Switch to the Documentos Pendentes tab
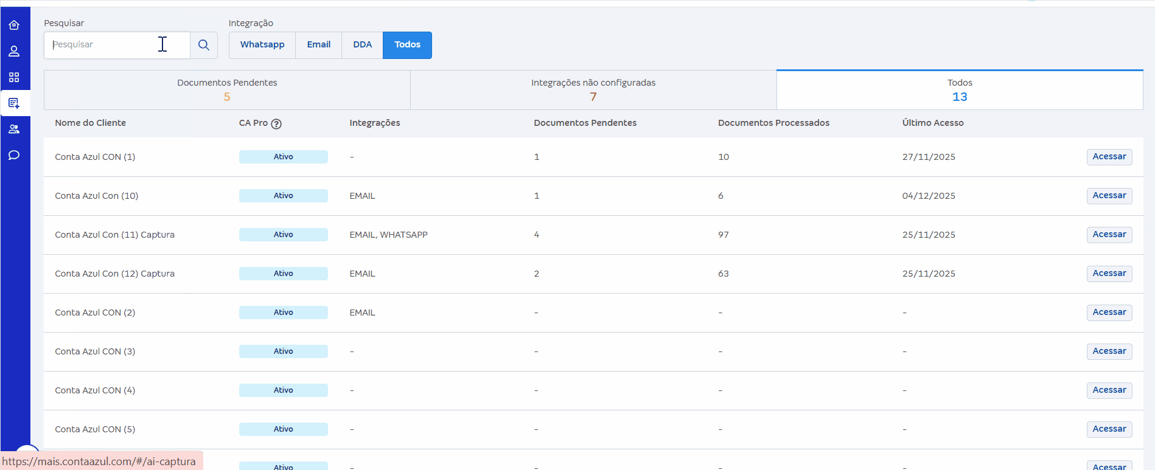 click(x=227, y=90)
